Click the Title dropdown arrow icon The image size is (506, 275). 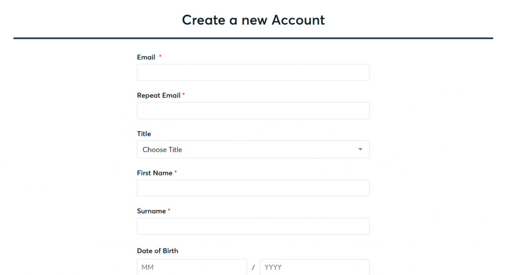360,149
